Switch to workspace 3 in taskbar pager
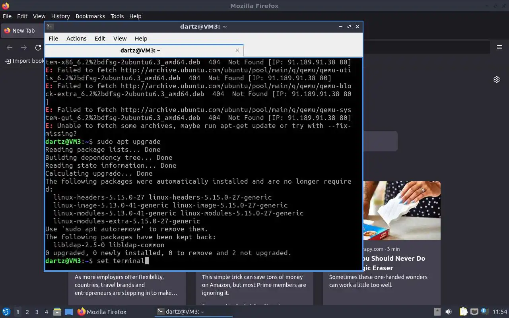The width and height of the screenshot is (509, 318). (x=37, y=312)
